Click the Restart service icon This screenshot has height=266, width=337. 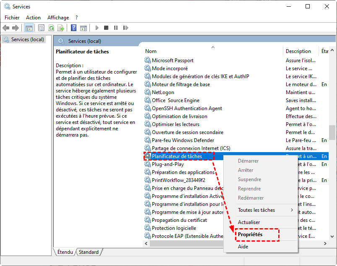(x=126, y=28)
